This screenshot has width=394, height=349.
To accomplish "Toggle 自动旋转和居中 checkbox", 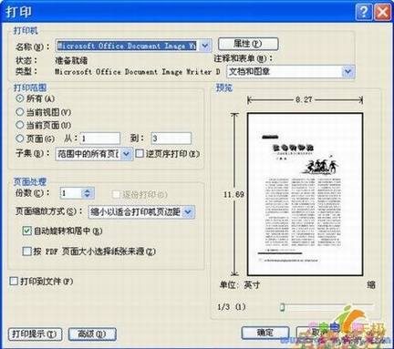I will click(26, 231).
